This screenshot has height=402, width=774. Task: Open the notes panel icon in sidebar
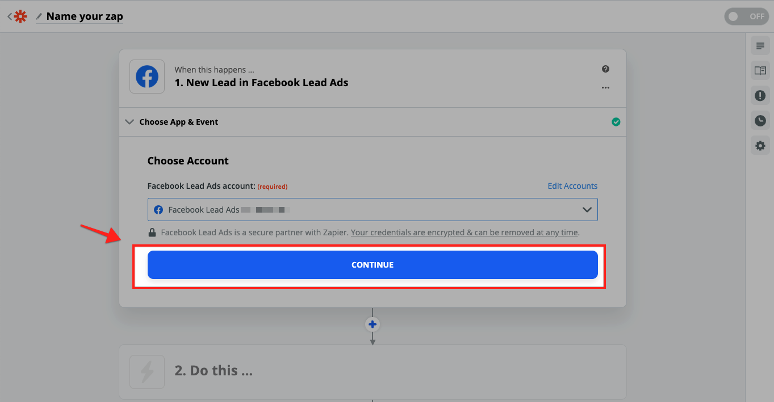click(x=760, y=46)
